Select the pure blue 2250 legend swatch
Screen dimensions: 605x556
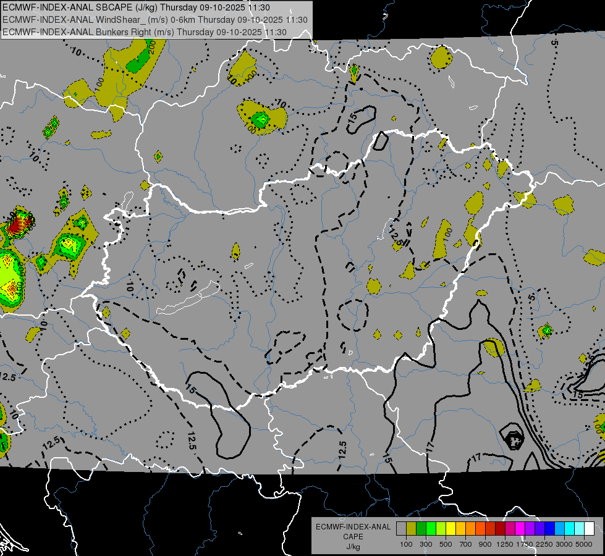(550, 528)
